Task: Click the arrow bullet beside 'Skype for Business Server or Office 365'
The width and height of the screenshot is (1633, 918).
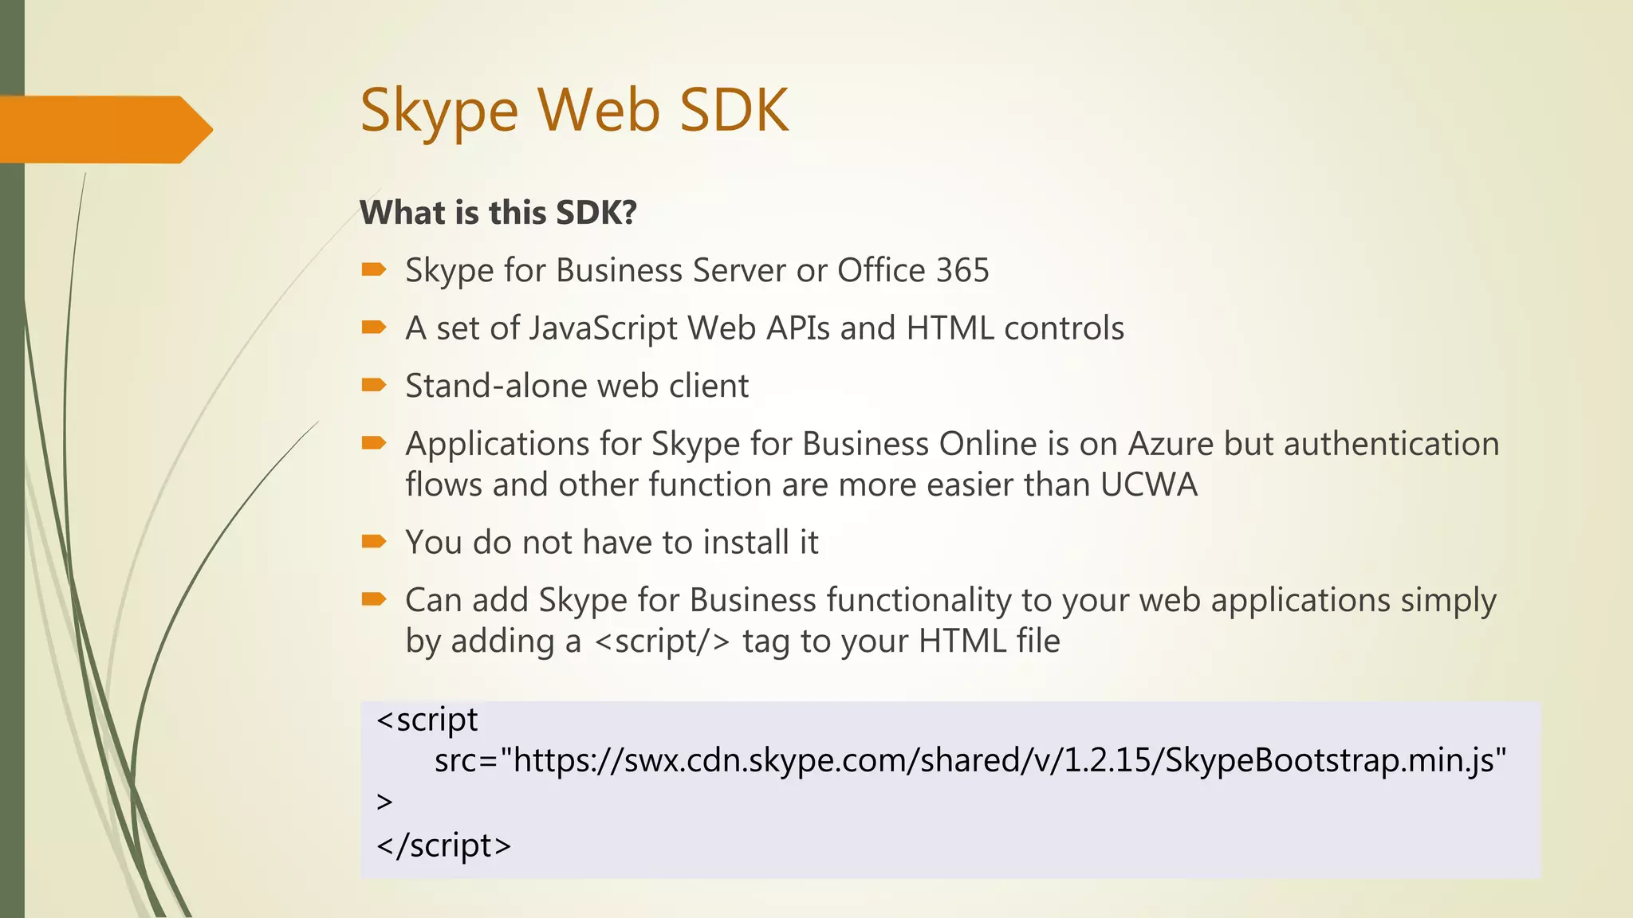Action: click(374, 270)
